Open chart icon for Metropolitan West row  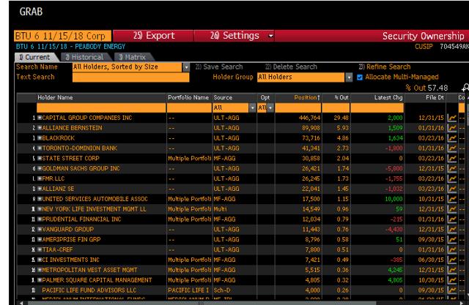[452, 270]
